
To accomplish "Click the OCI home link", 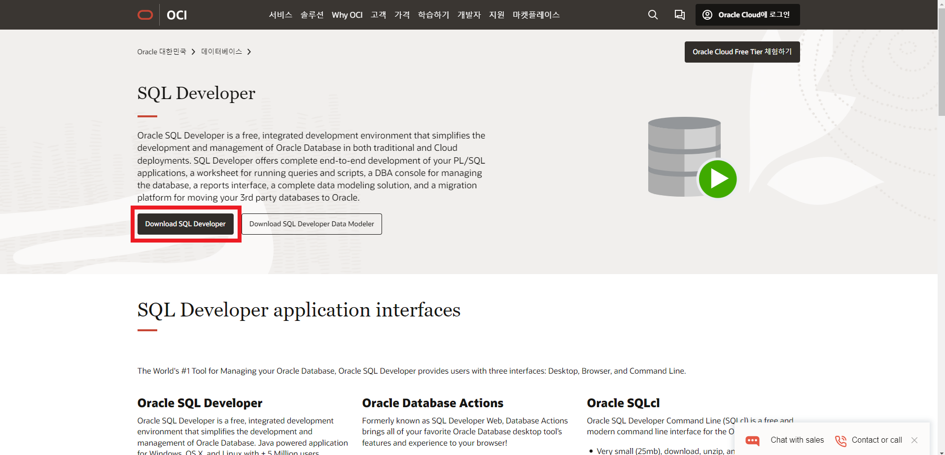I will point(177,15).
